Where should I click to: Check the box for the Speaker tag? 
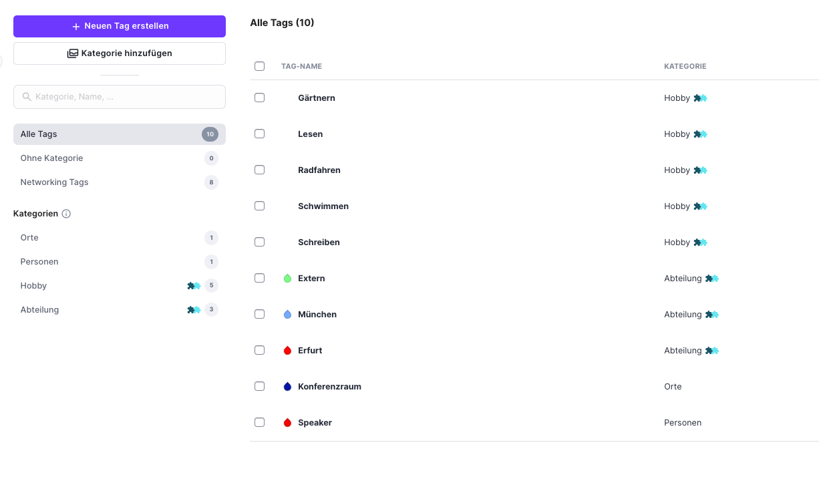point(260,422)
